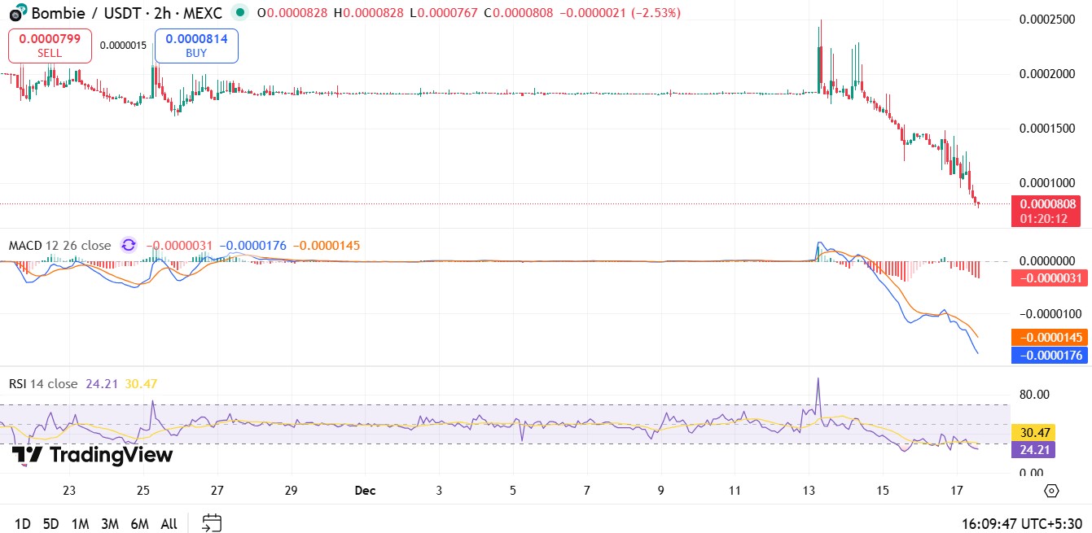Viewport: 1092px width, 533px height.
Task: Click the green market status dot
Action: point(237,13)
